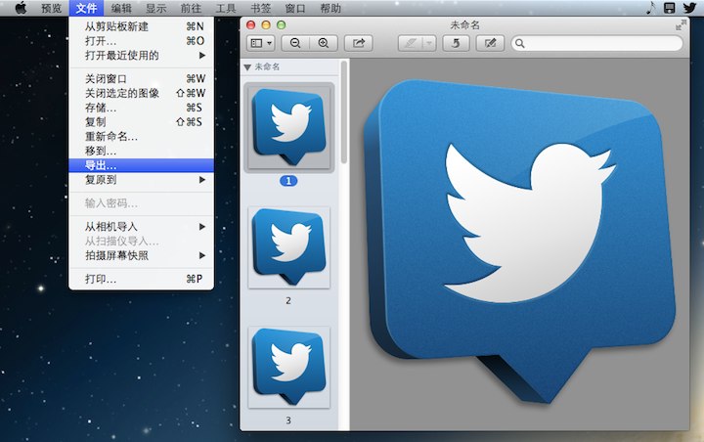
Task: Choose 关闭选定的图像 menu item
Action: (142, 93)
